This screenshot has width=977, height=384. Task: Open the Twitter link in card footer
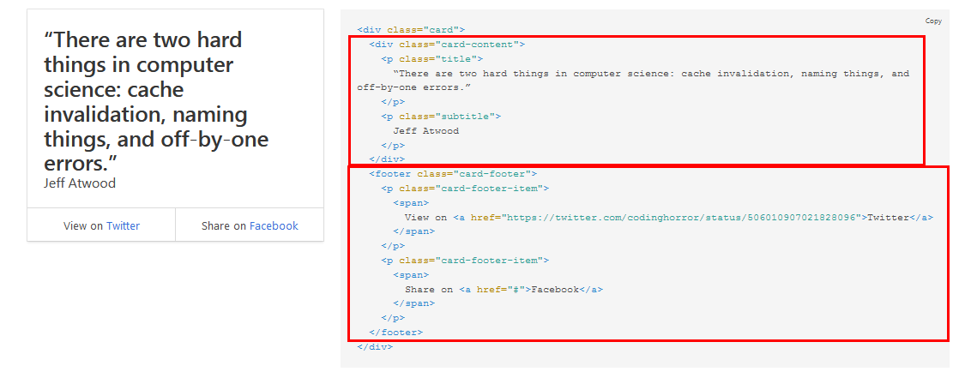tap(123, 226)
